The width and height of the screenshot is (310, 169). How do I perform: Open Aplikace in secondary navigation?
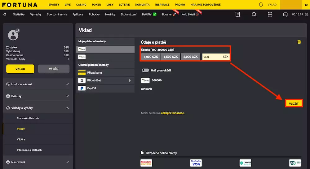78,15
